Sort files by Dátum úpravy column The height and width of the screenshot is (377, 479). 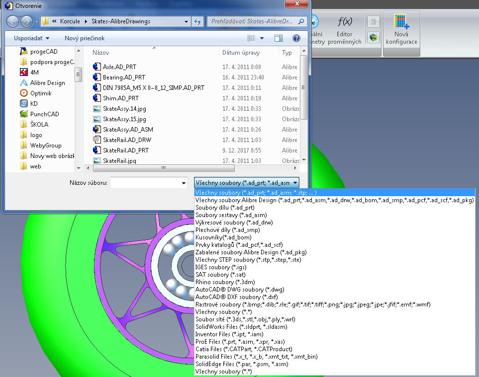pos(241,53)
